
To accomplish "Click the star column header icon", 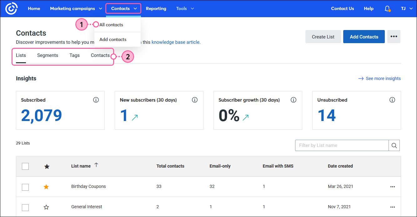I will pos(47,166).
